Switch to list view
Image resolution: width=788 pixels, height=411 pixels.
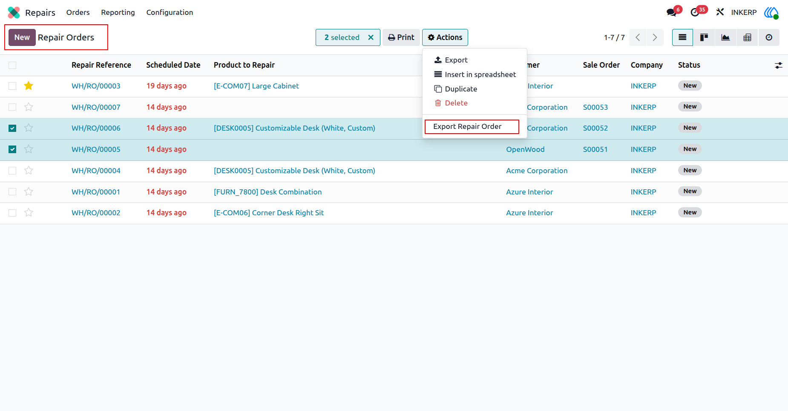pyautogui.click(x=682, y=37)
